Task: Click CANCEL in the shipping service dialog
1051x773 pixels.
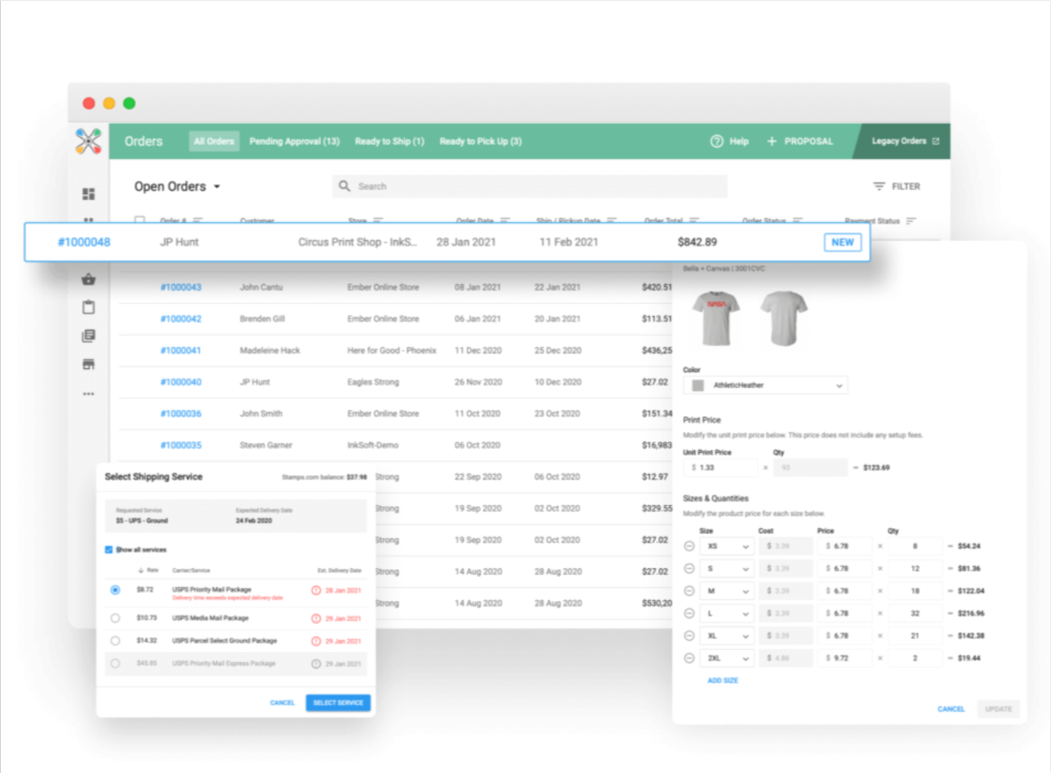Action: [283, 703]
